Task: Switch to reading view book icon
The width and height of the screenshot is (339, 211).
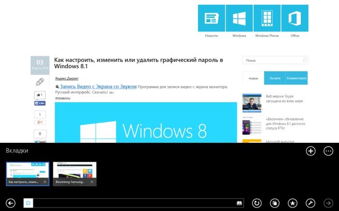Action: pyautogui.click(x=239, y=203)
